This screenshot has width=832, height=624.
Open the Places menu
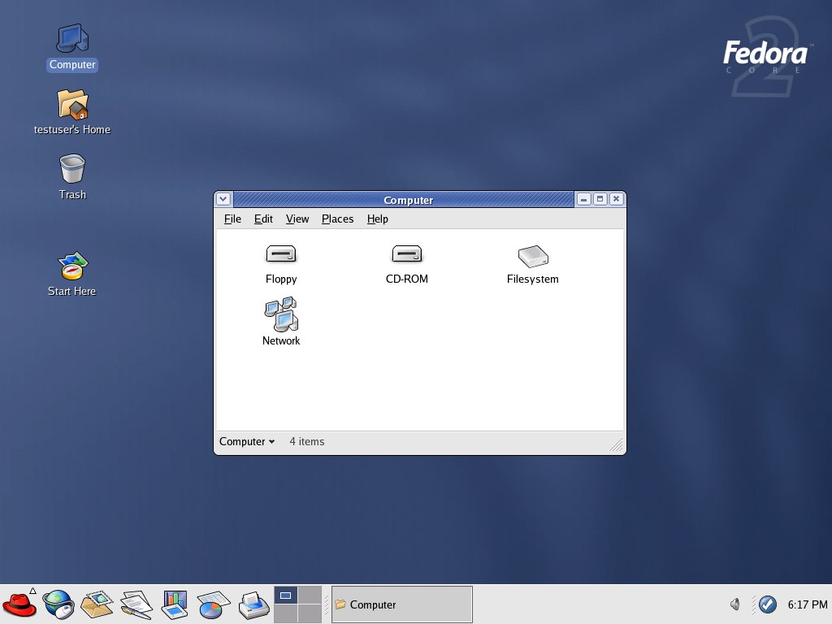pyautogui.click(x=337, y=219)
